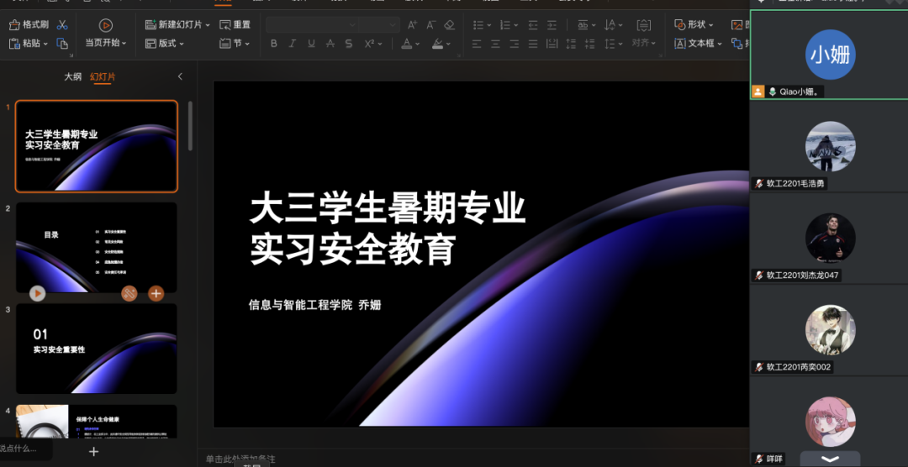
Task: Toggle the strikethrough A button
Action: click(330, 44)
